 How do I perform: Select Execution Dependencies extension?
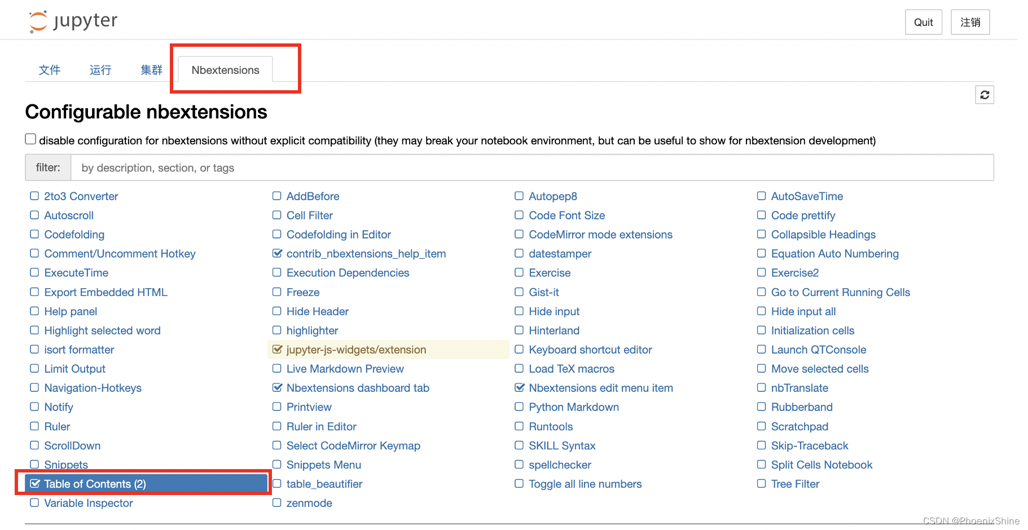point(348,273)
